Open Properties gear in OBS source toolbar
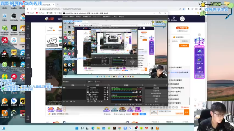This screenshot has height=131, width=234. pos(90,82)
